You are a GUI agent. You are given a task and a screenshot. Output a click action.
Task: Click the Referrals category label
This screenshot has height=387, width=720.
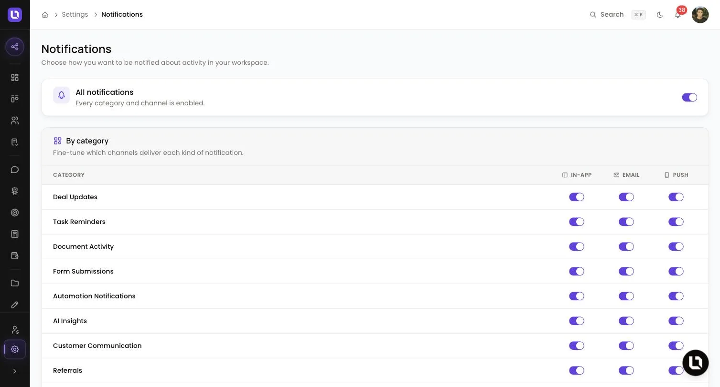[x=67, y=370]
